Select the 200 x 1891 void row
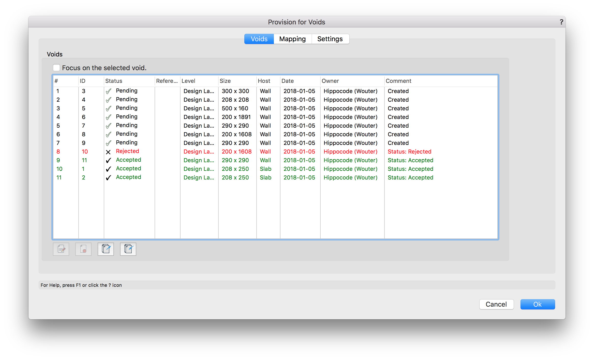Viewport: 594px width, 360px height. click(x=236, y=117)
